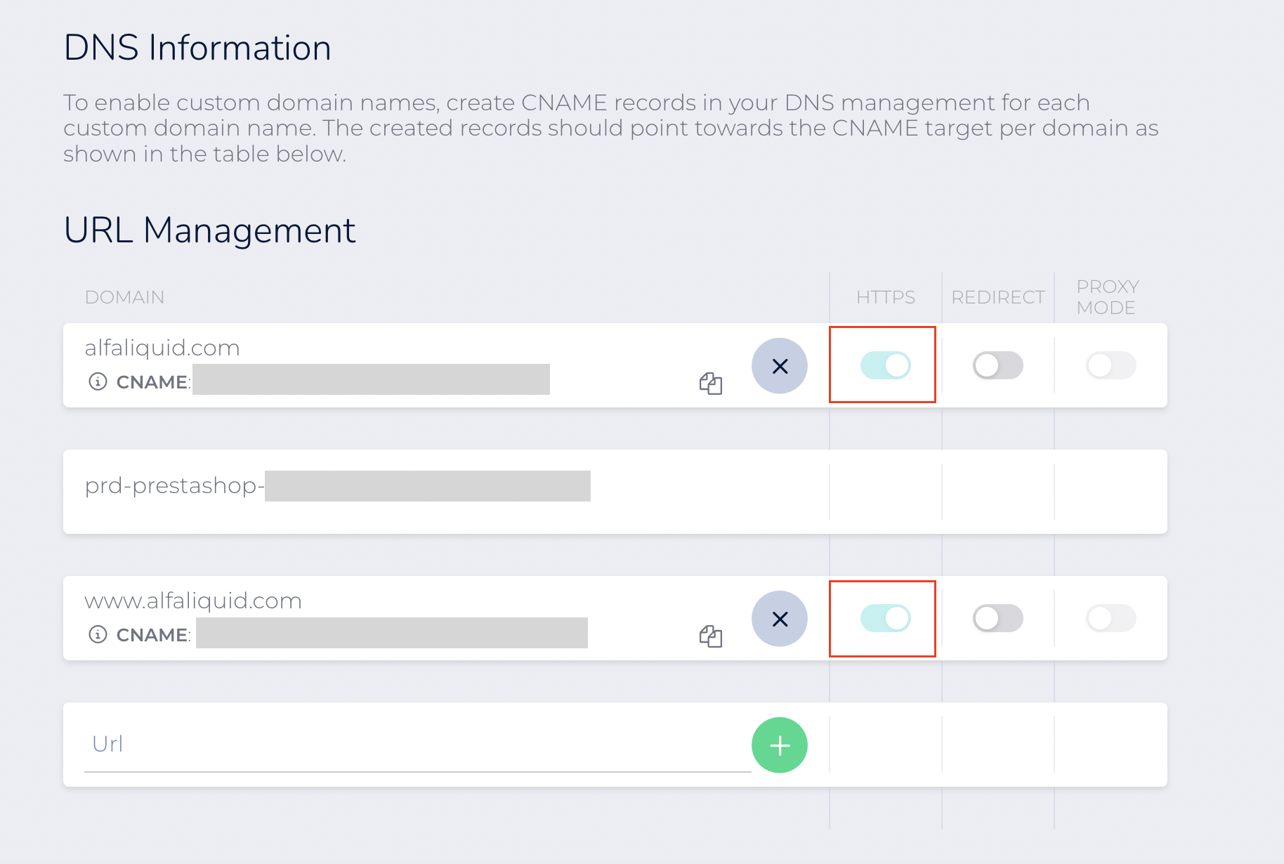Disable HTTPS for alfaliquid.com
This screenshot has height=864, width=1284.
pos(885,365)
